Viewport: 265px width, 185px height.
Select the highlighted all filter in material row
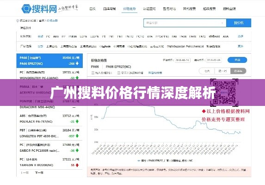pyautogui.click(x=40, y=37)
